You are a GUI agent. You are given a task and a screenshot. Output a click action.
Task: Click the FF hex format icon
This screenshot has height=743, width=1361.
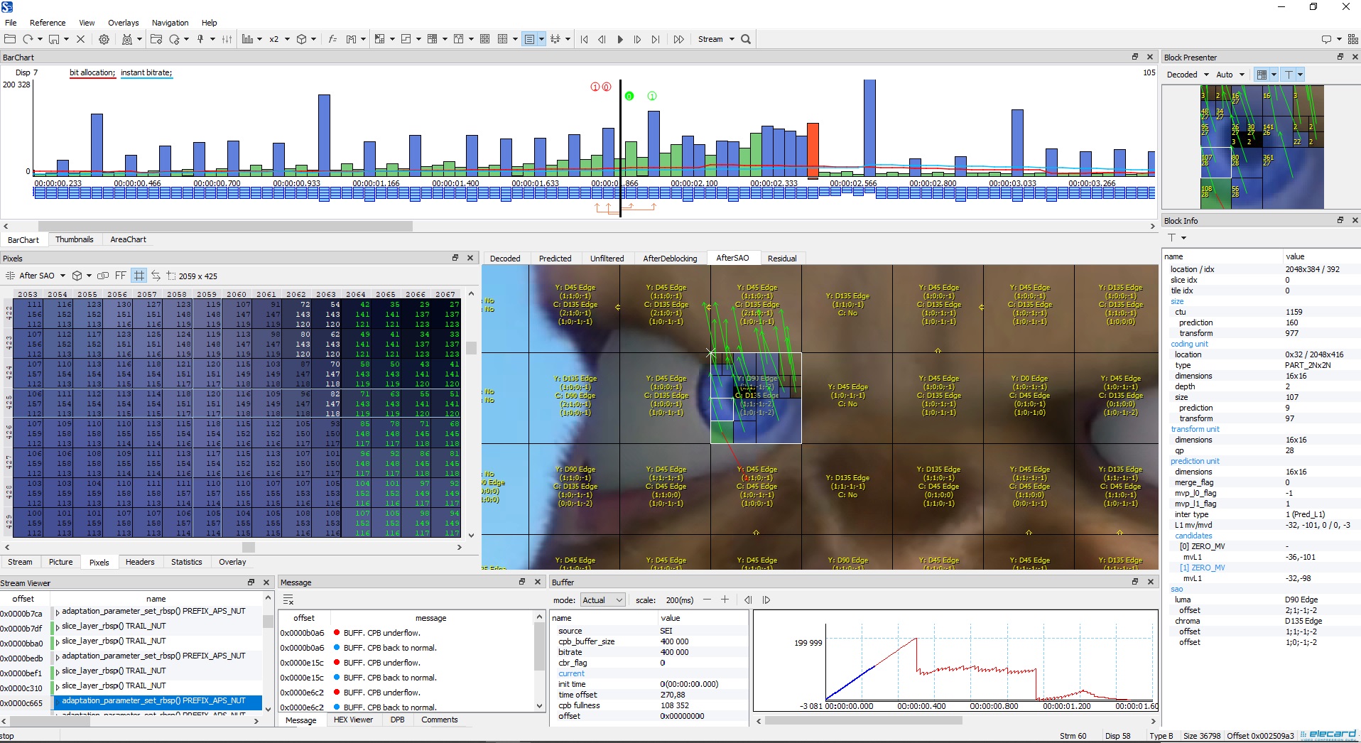point(120,276)
